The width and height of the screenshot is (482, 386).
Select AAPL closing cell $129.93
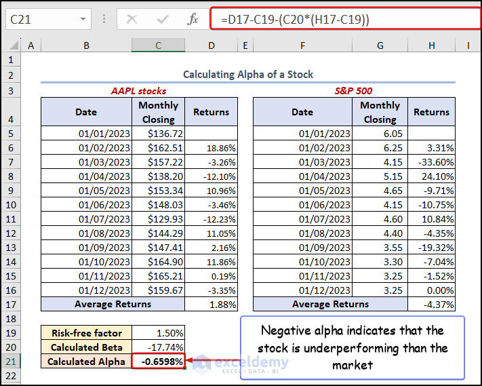159,219
